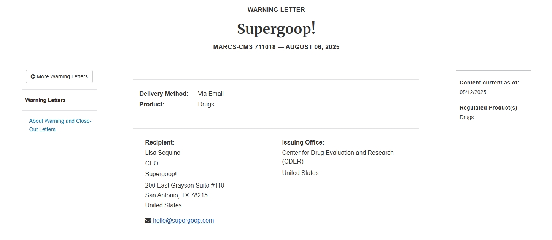
Task: Click Regulated Product(s) Drugs entry
Action: [467, 118]
